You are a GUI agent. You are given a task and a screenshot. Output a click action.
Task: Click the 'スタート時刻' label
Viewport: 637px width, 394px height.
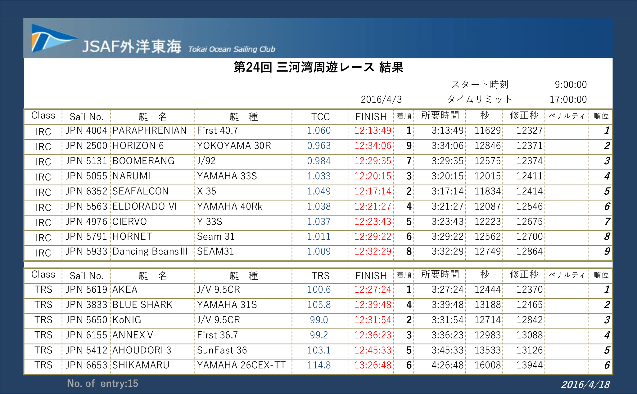pos(480,84)
